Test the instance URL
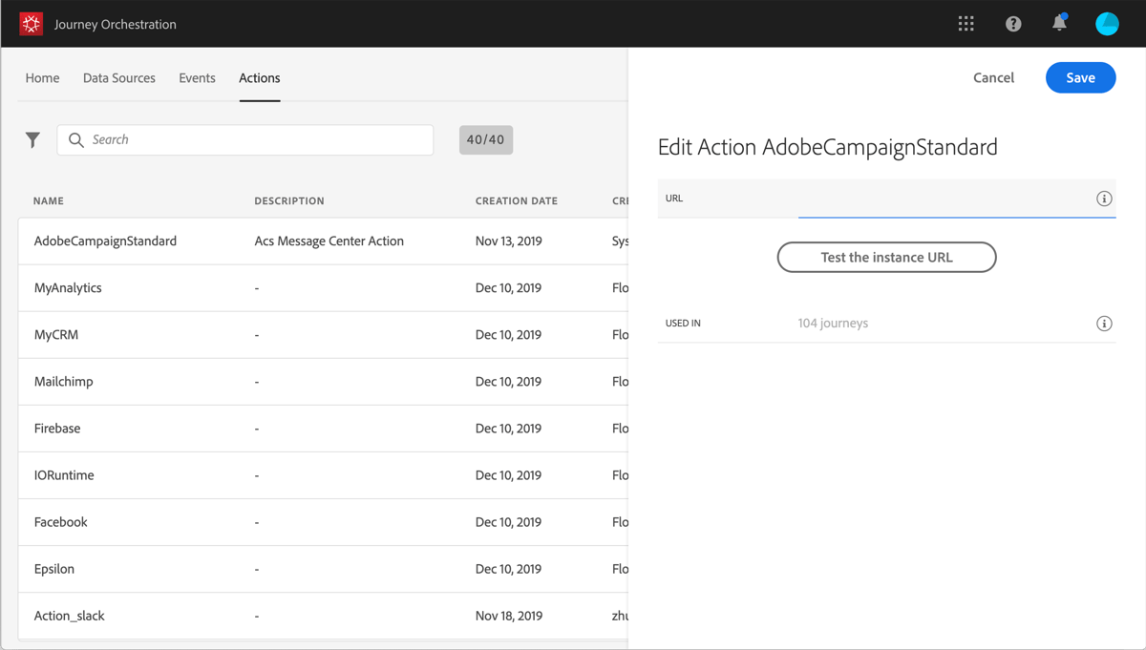1146x650 pixels. point(886,257)
